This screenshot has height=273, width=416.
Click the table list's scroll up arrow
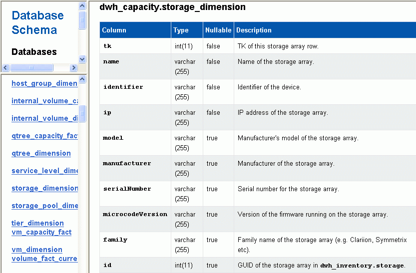point(82,79)
